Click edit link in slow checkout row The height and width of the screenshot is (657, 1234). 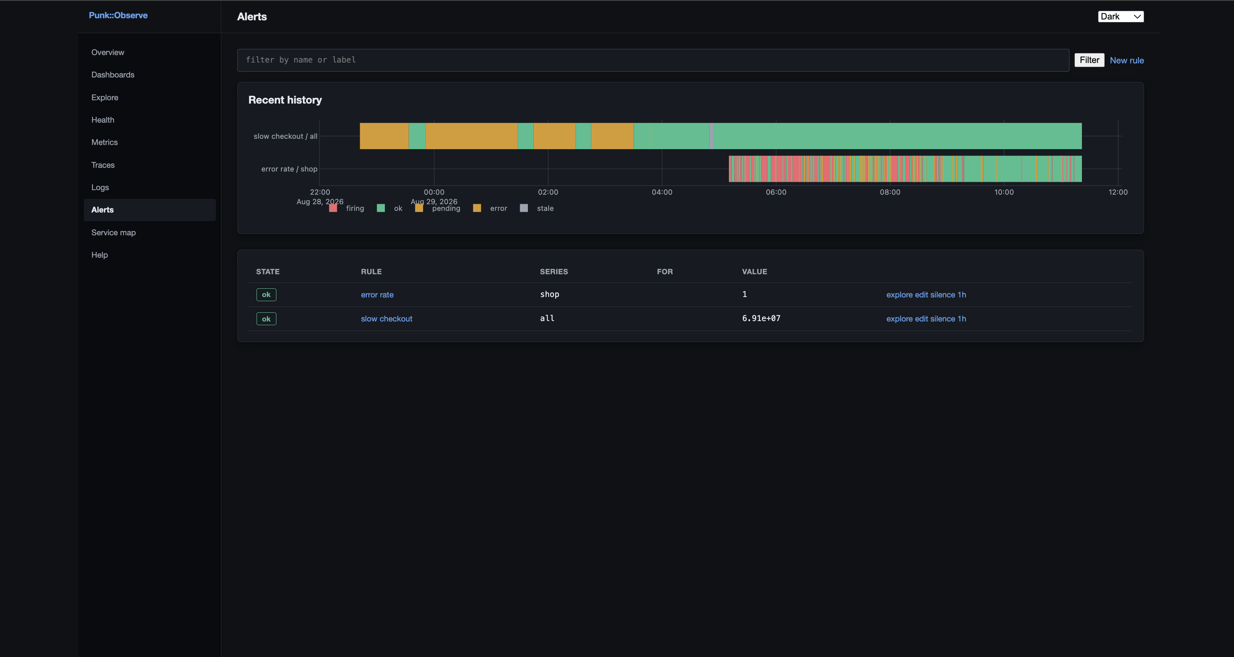tap(921, 319)
